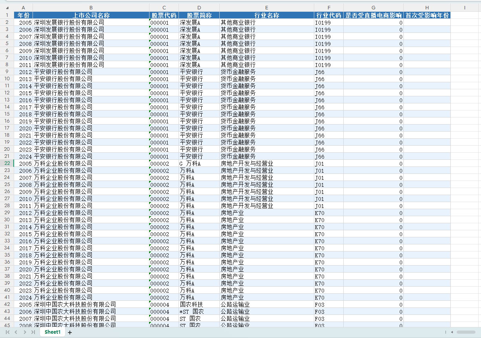Image resolution: width=481 pixels, height=338 pixels.
Task: Select the 国农科技 cell
Action: tap(199, 304)
